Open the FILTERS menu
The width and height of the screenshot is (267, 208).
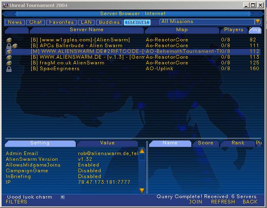click(x=16, y=202)
